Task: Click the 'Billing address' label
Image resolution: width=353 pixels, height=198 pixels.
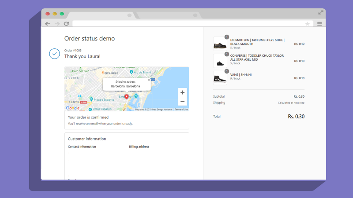Action: 139,147
